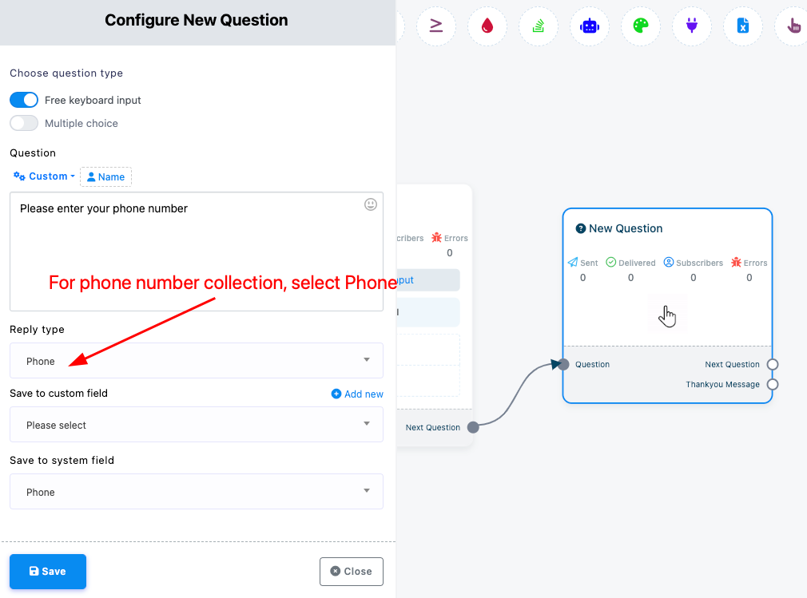This screenshot has width=807, height=598.
Task: Open the Custom variables menu
Action: click(44, 176)
